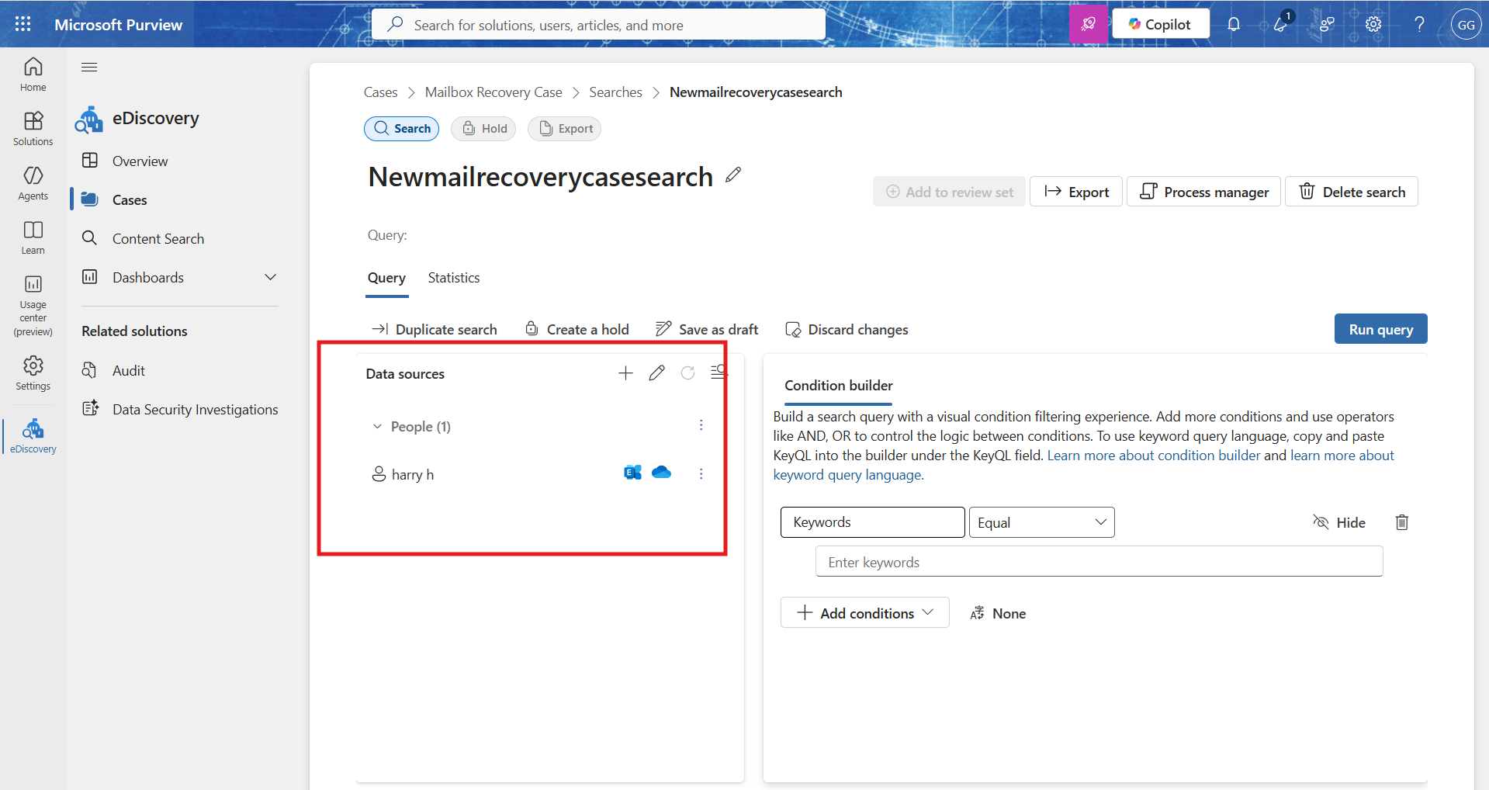Open Learn in the left rail
Image resolution: width=1489 pixels, height=790 pixels.
pyautogui.click(x=33, y=237)
